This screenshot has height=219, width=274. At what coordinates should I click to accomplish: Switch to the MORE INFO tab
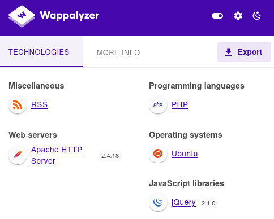118,52
